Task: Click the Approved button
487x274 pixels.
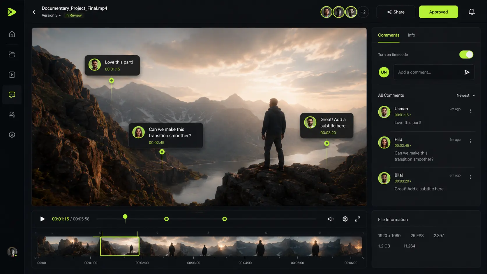Action: click(x=438, y=12)
